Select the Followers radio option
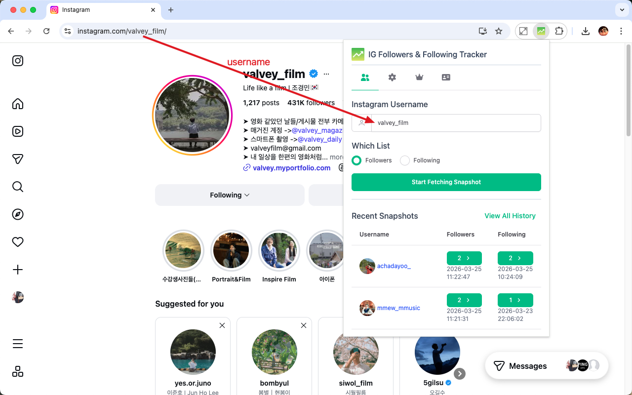Screen dimensions: 632x395 tap(356, 160)
